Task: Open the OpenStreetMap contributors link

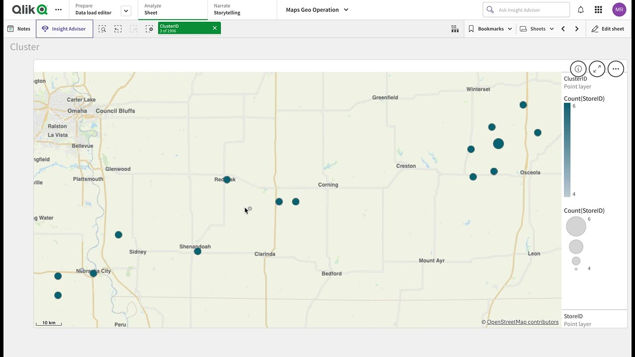Action: 522,322
